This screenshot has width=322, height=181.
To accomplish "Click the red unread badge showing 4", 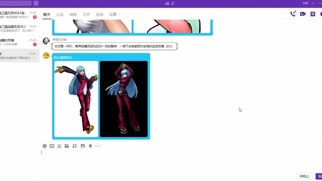I will pos(35,17).
